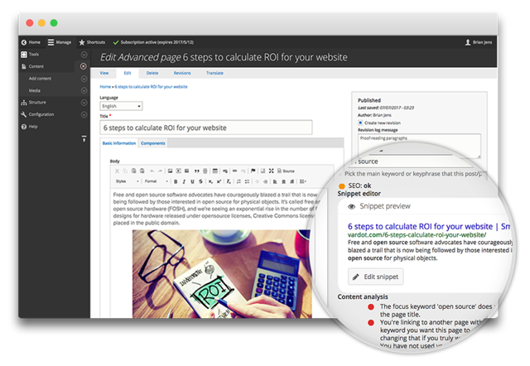
Task: Switch to the Edit tab
Action: click(128, 73)
